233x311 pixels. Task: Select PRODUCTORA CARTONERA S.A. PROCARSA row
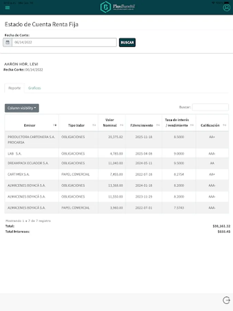click(x=117, y=140)
